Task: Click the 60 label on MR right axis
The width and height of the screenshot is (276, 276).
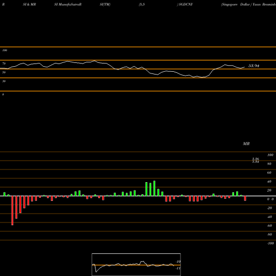Action: pos(269,173)
